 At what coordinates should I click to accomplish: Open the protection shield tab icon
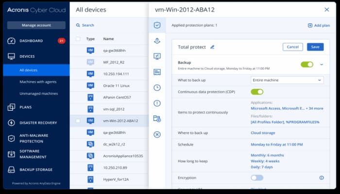click(x=157, y=25)
